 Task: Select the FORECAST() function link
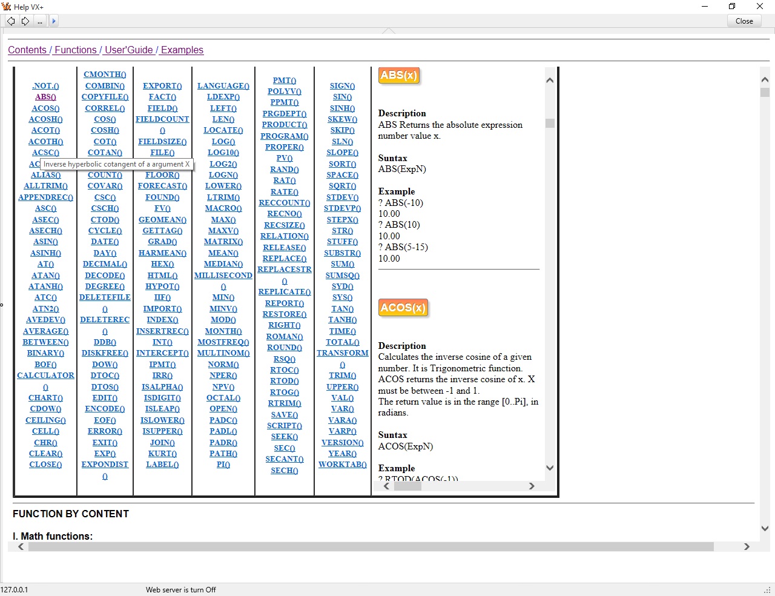162,186
